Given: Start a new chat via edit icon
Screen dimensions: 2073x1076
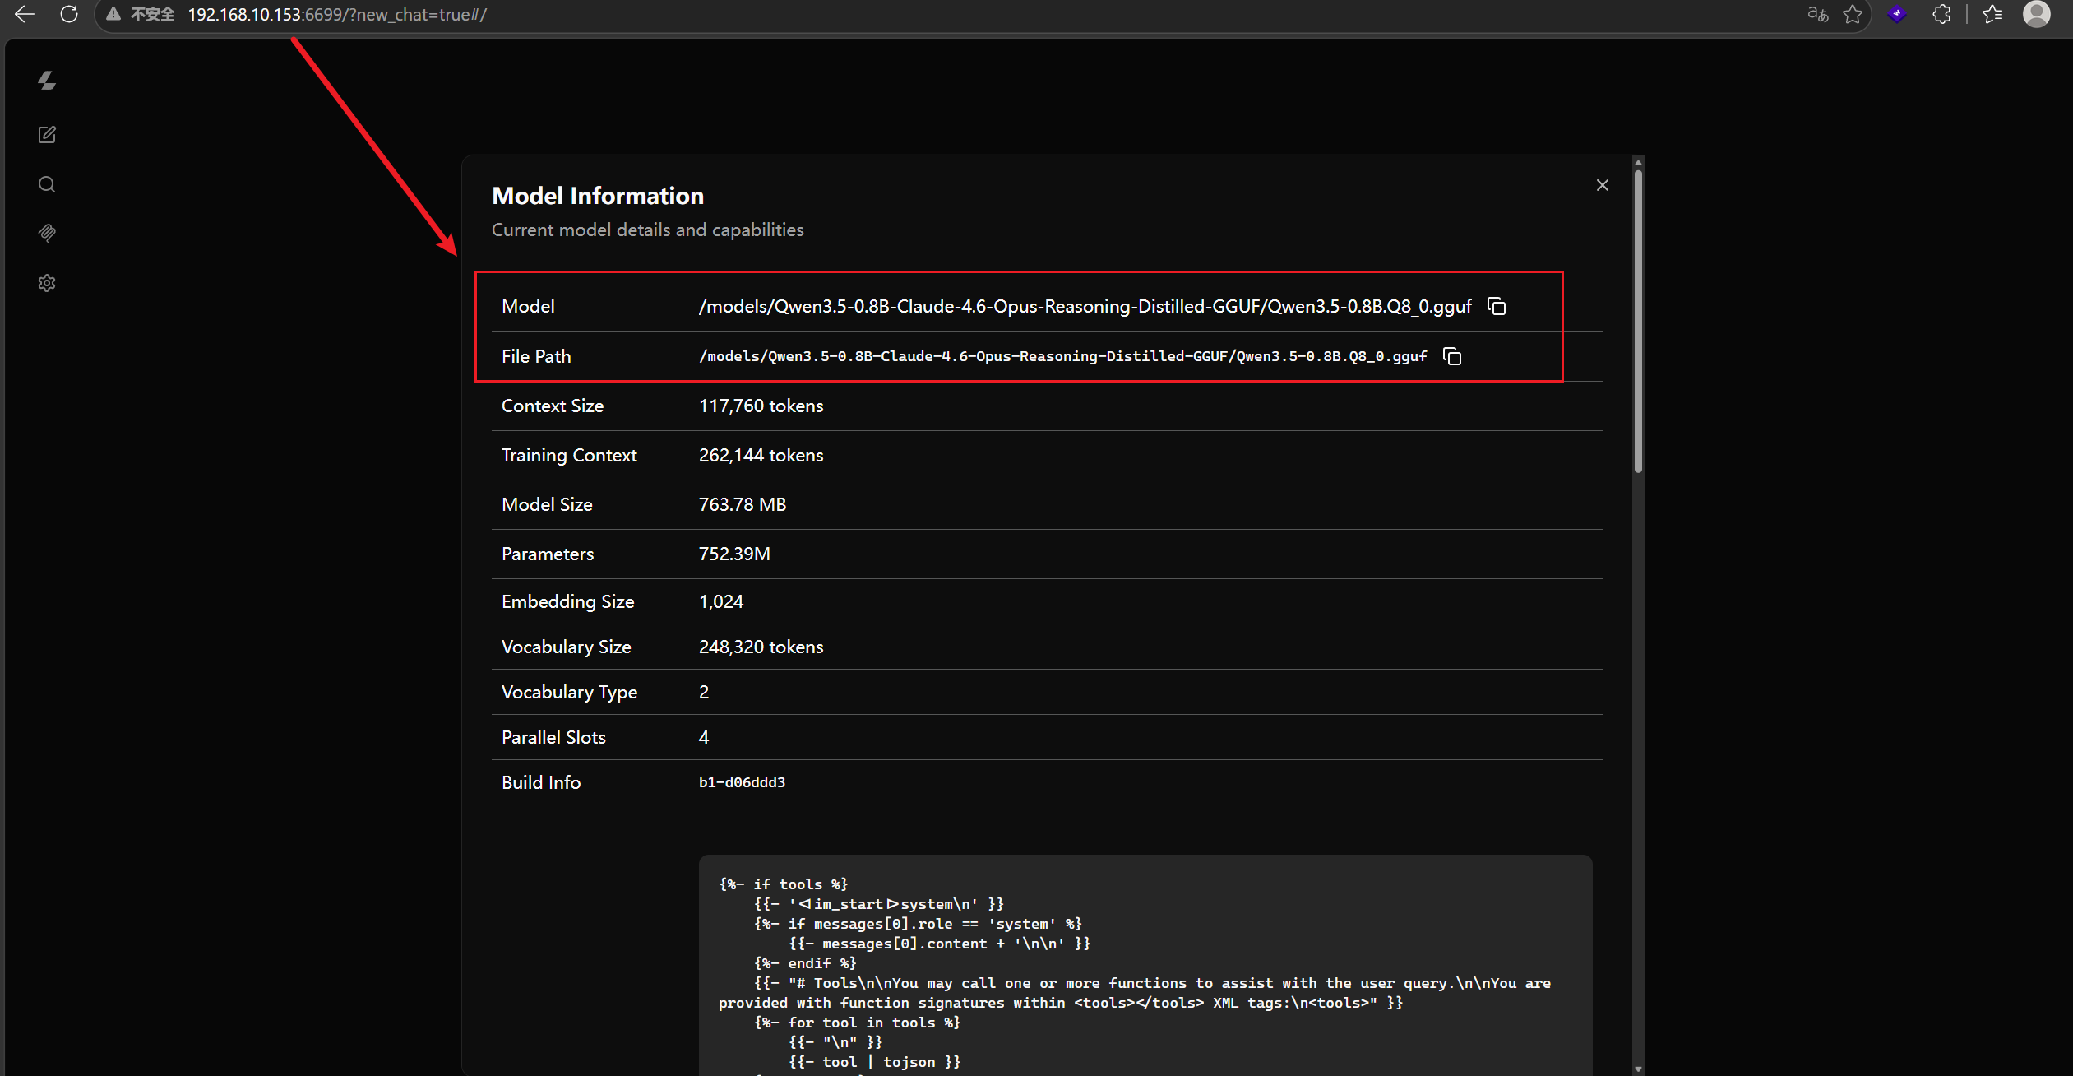Looking at the screenshot, I should point(47,135).
